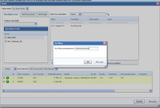Expand the 408_ESIK user group
This screenshot has width=160, height=108.
(x=6, y=37)
